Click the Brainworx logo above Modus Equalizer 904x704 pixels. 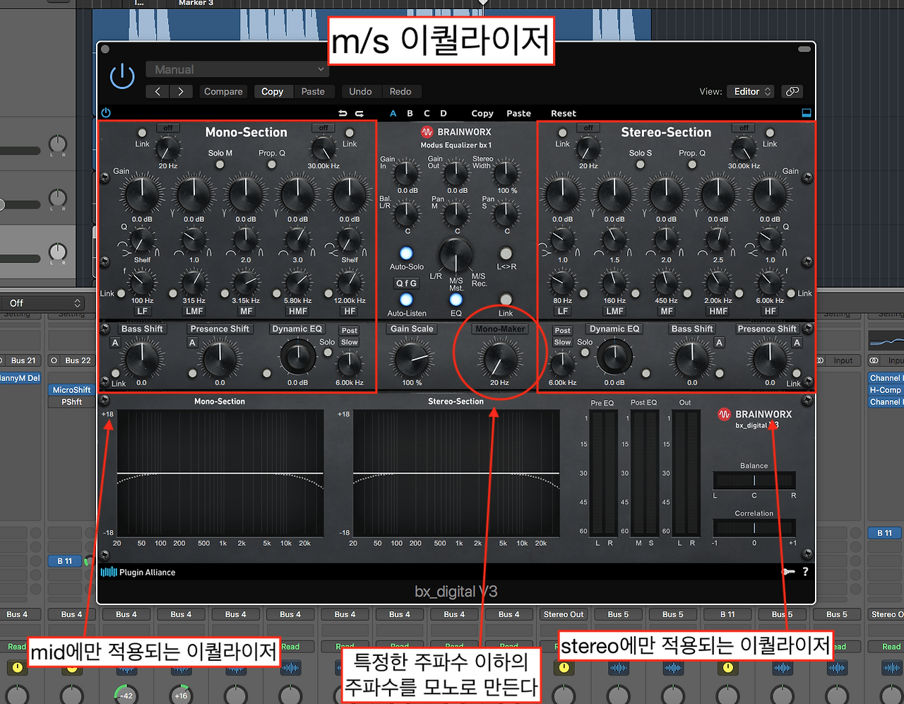(x=456, y=132)
